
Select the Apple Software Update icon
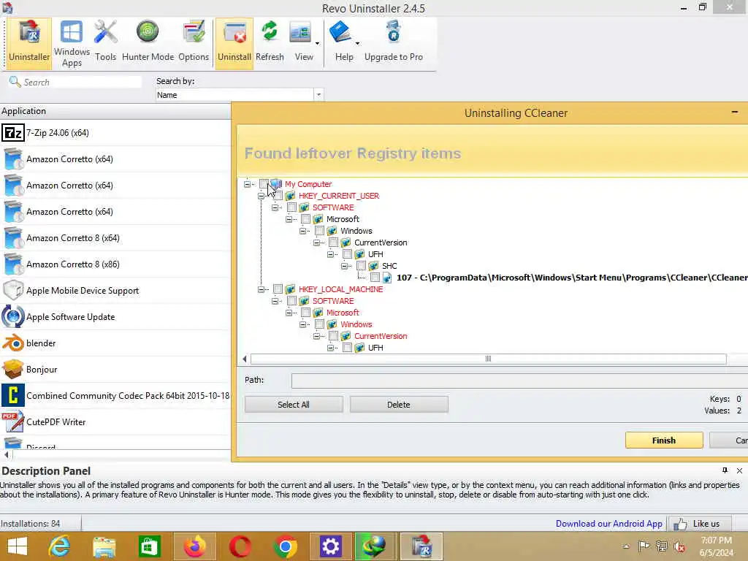click(13, 317)
